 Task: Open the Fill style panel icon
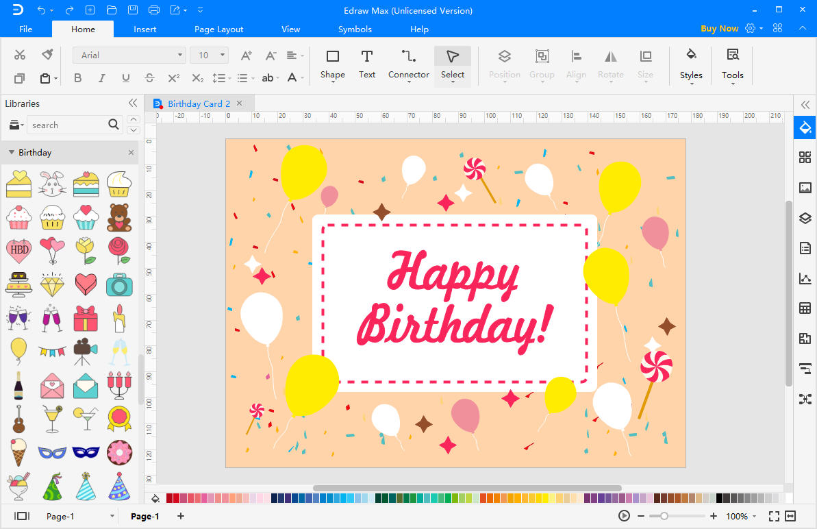pos(805,127)
